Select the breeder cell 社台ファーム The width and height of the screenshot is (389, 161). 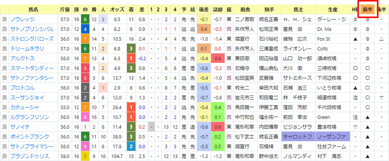[x=333, y=146]
